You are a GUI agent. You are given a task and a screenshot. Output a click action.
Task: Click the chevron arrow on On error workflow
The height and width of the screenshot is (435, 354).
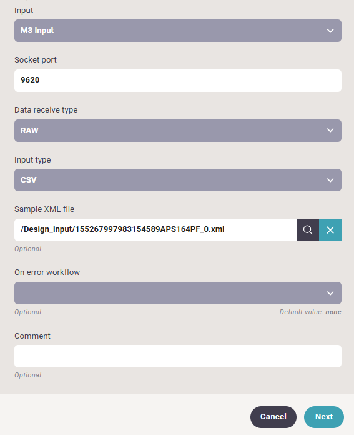tap(330, 293)
